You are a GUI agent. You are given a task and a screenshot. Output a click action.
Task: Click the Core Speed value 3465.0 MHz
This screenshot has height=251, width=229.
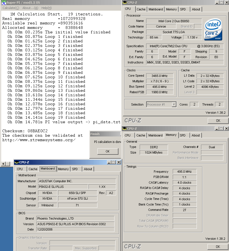[x=159, y=76]
